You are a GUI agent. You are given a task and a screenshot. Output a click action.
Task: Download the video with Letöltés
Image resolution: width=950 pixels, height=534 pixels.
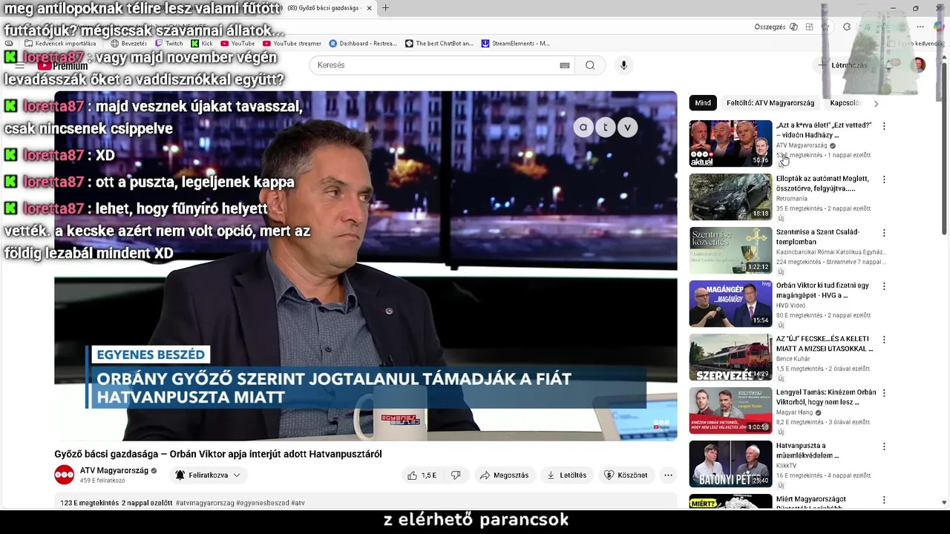567,475
